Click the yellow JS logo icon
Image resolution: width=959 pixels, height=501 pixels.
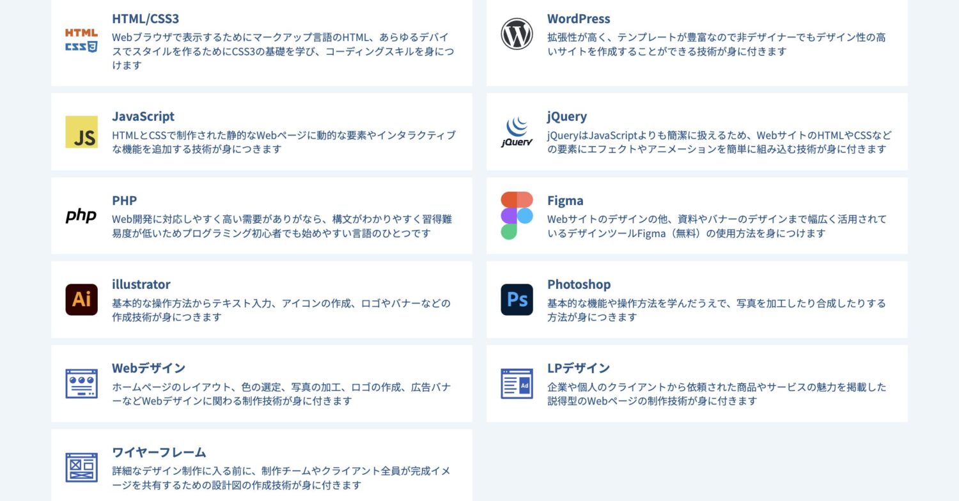[x=81, y=132]
